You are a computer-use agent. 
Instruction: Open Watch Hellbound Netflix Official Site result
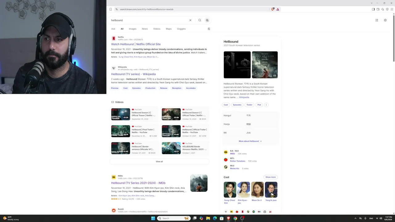tap(136, 44)
